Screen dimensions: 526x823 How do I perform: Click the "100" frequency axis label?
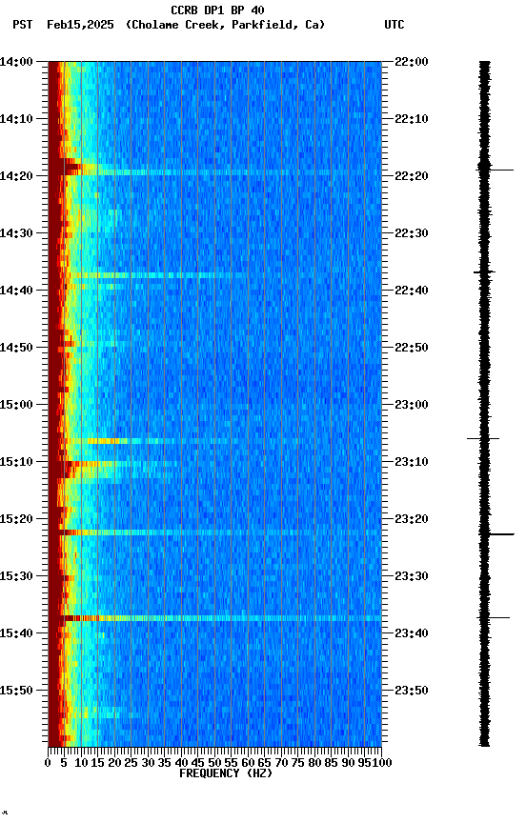click(x=382, y=764)
